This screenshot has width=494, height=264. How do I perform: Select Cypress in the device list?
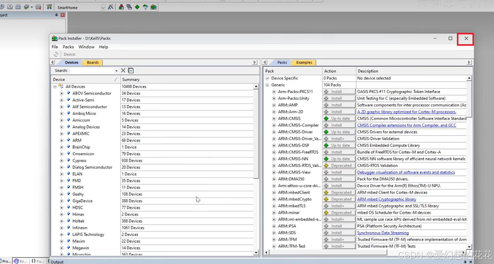click(x=79, y=160)
